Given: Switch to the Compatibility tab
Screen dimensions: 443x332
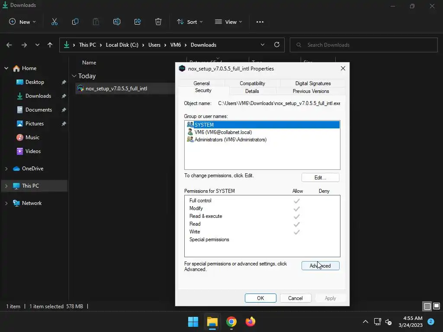Looking at the screenshot, I should click(252, 83).
